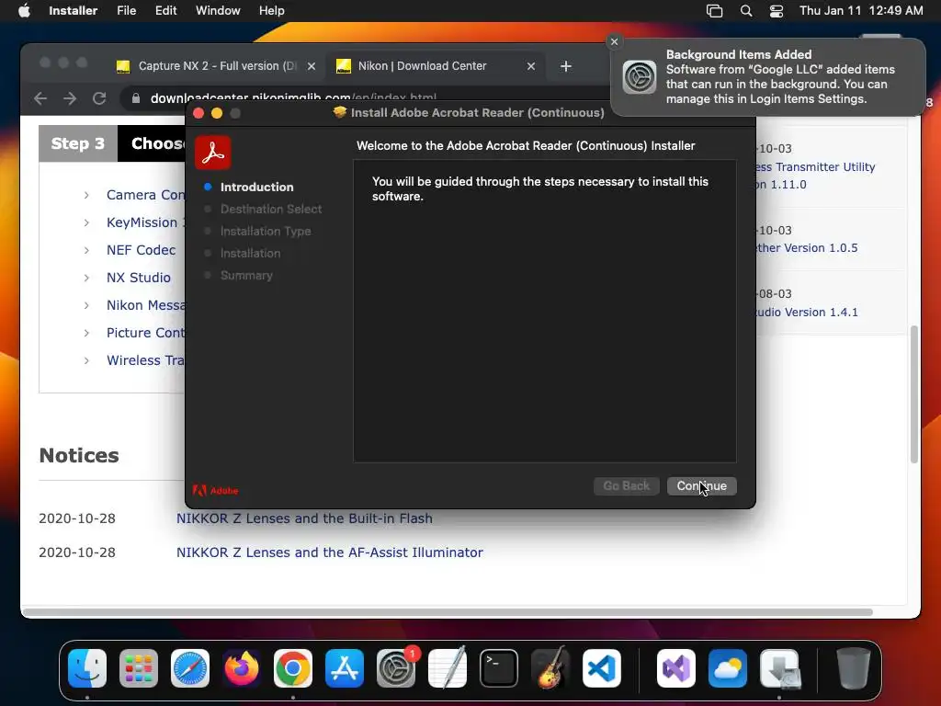
Task: Open Safari from the Dock
Action: 190,668
